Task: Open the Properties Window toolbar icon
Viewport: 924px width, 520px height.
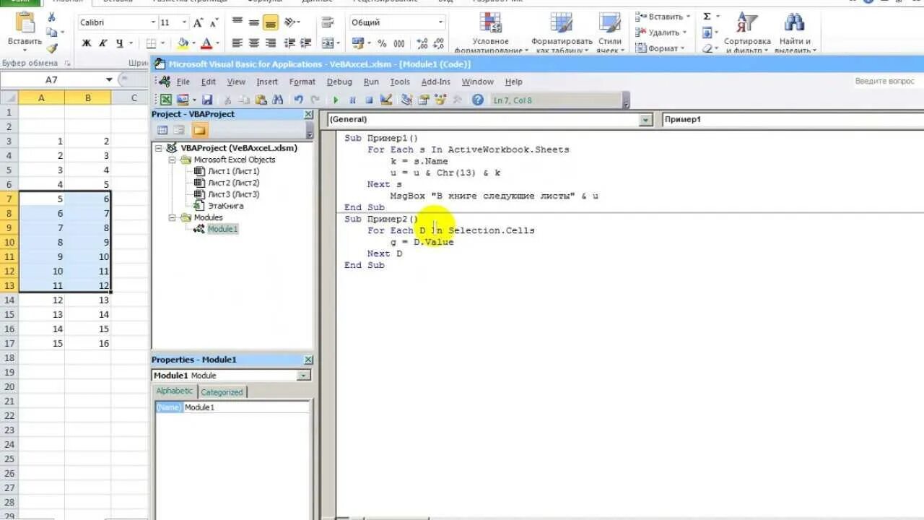Action: click(x=424, y=100)
